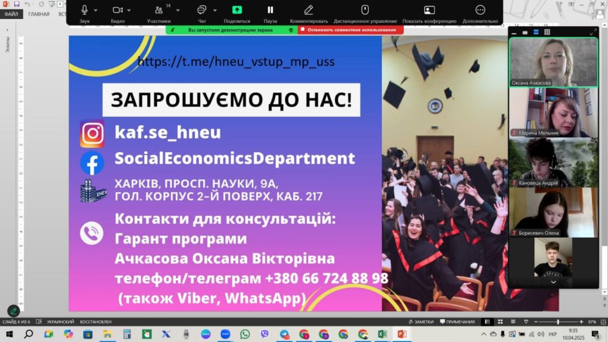608x342 pixels.
Task: Switch video panel to stacked list view
Action: 536,33
